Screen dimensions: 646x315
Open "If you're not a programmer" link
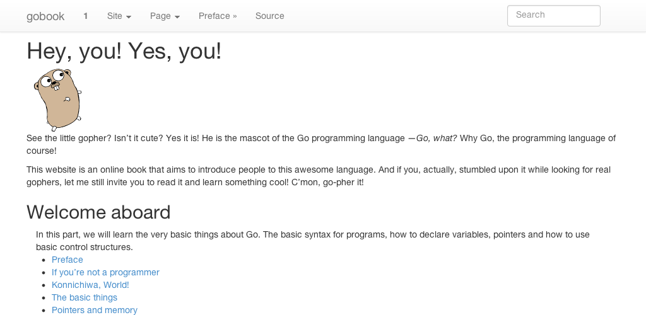click(x=105, y=272)
